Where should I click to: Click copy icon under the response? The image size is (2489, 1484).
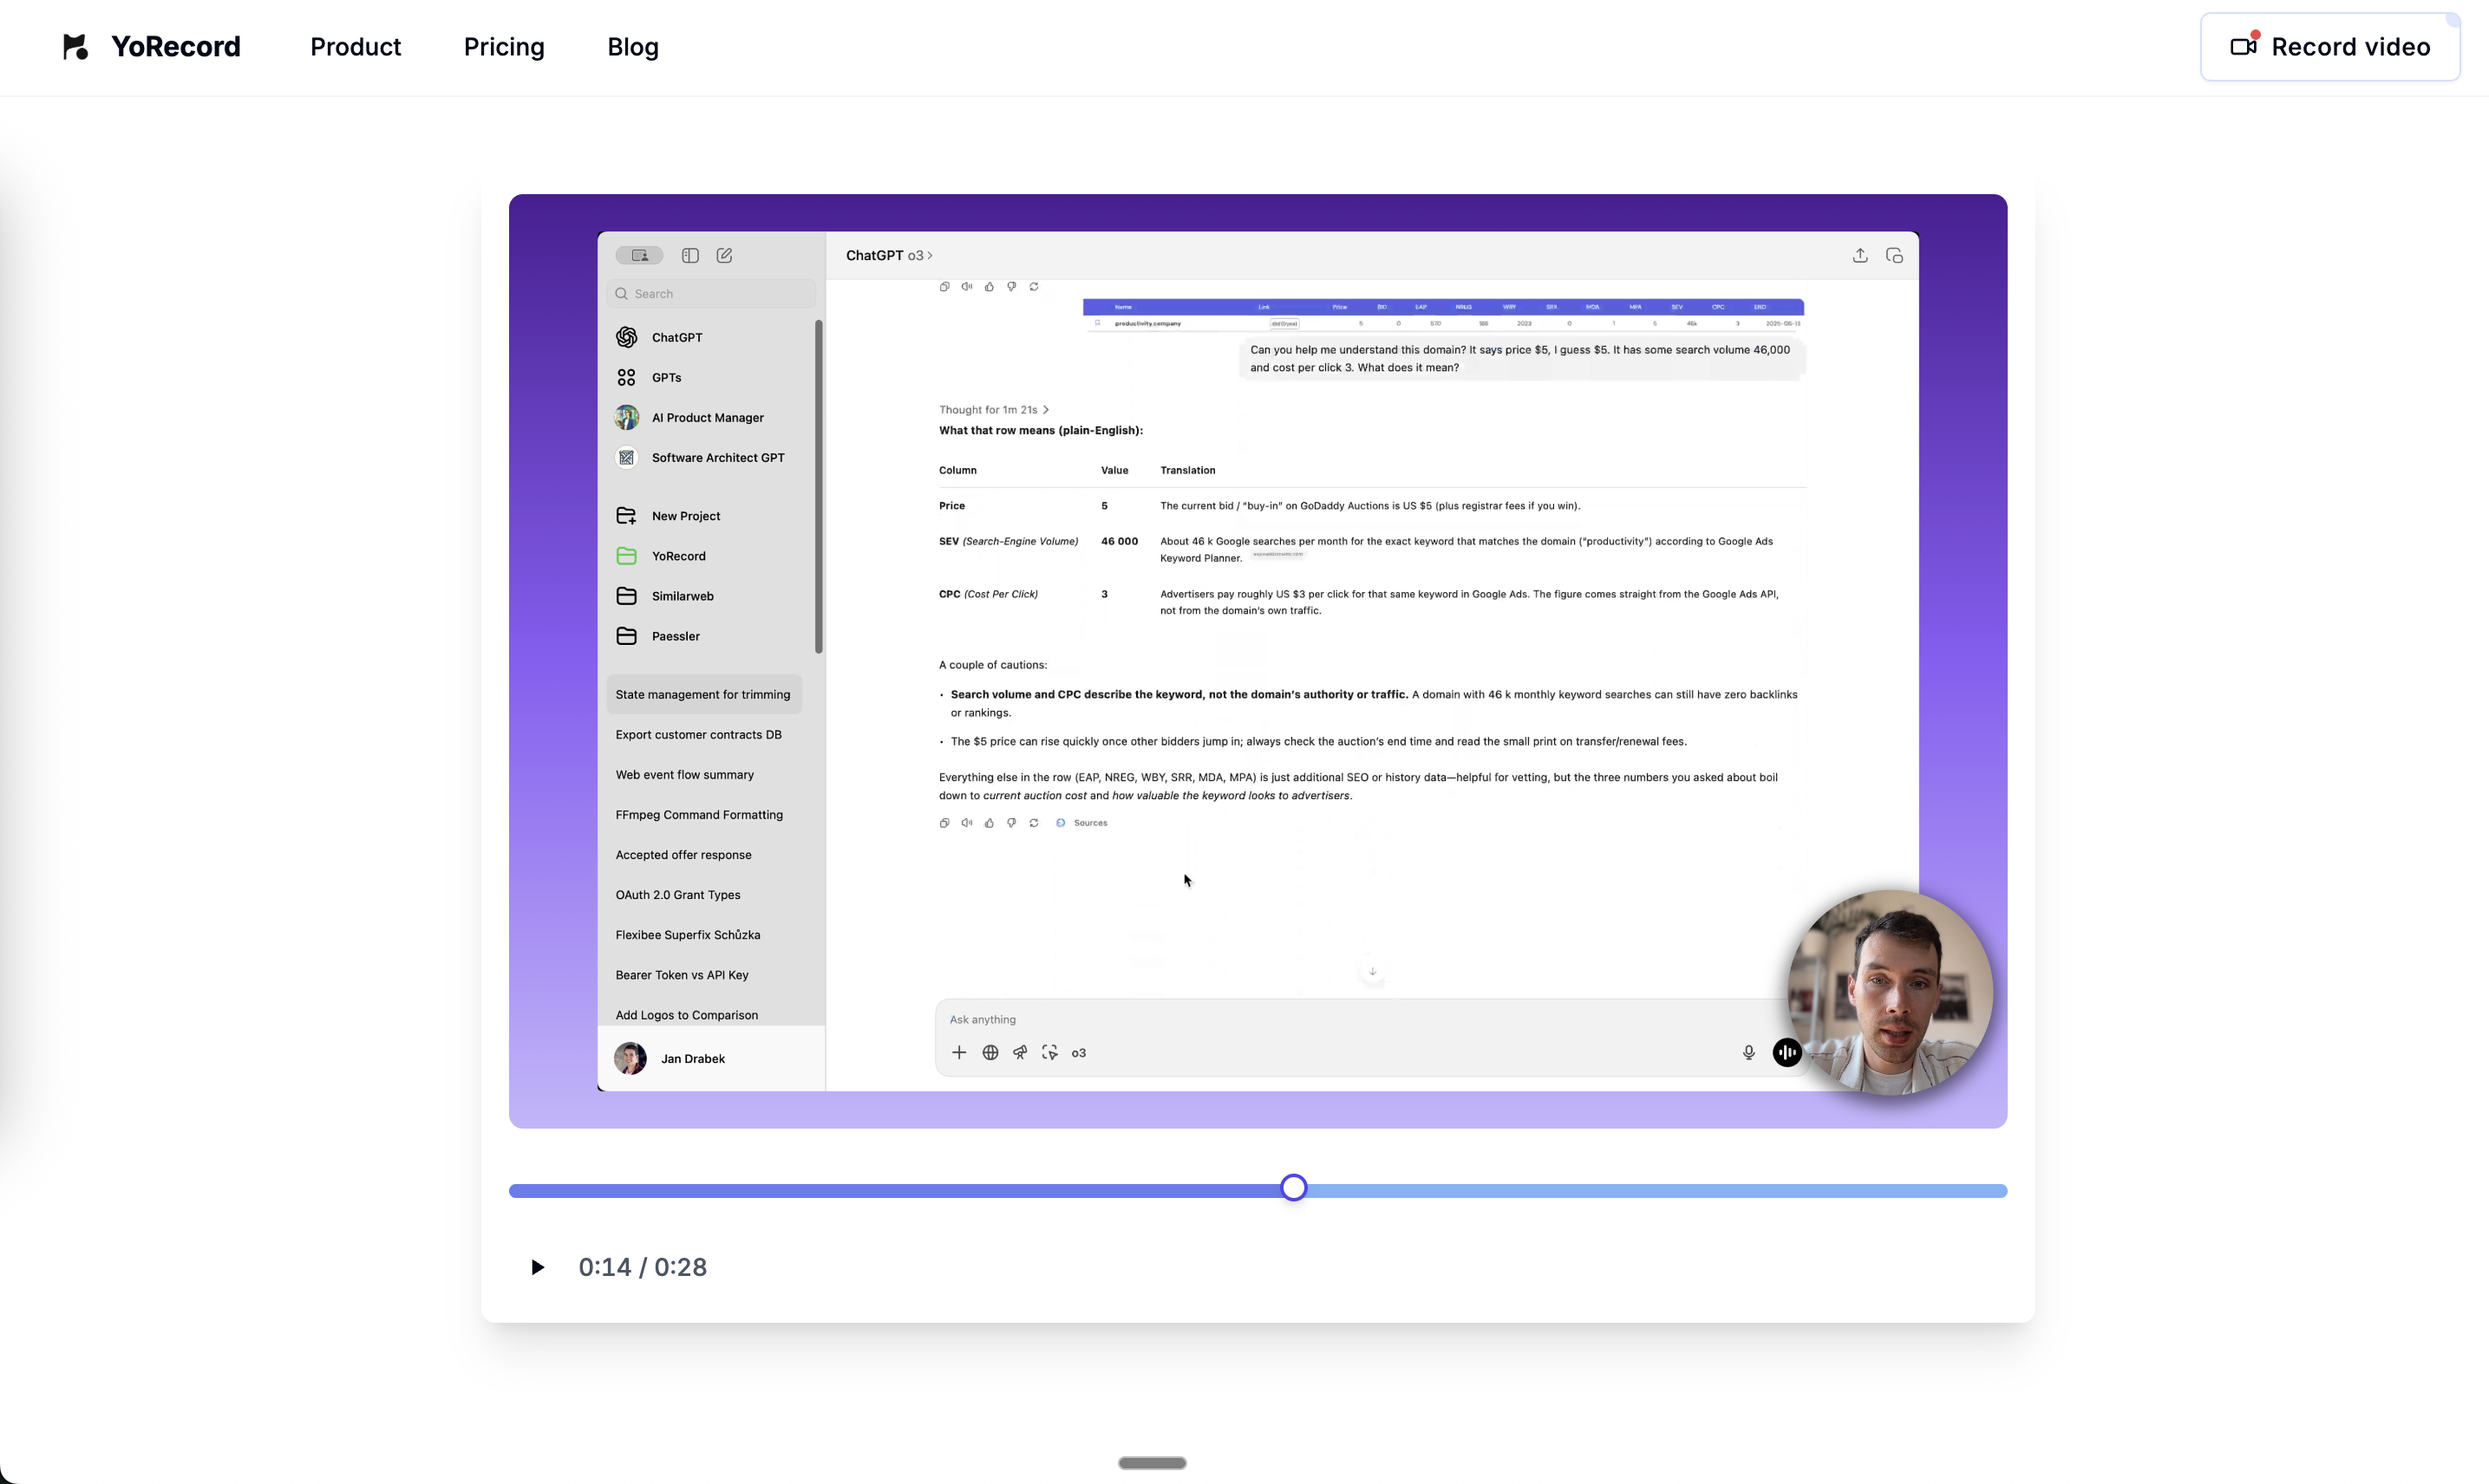coord(944,823)
